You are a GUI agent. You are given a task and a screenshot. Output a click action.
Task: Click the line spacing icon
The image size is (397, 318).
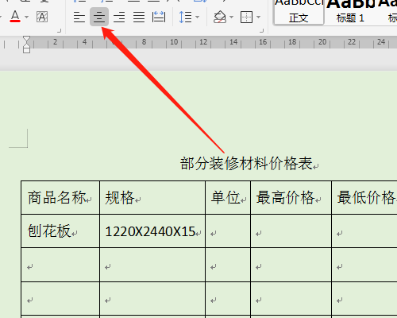pos(186,17)
